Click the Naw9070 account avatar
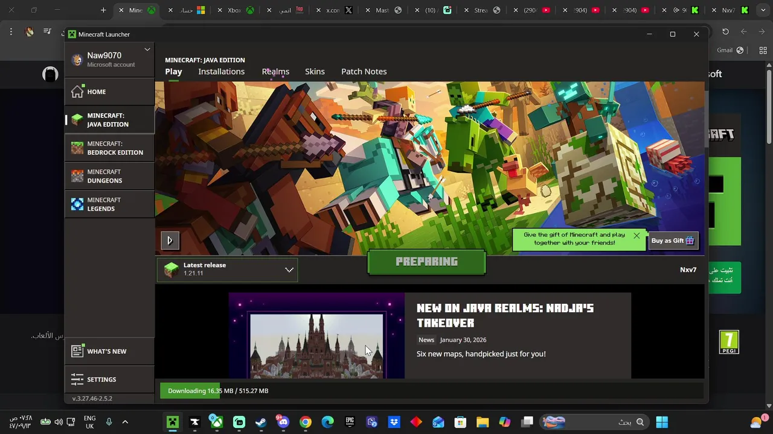773x434 pixels. tap(77, 60)
